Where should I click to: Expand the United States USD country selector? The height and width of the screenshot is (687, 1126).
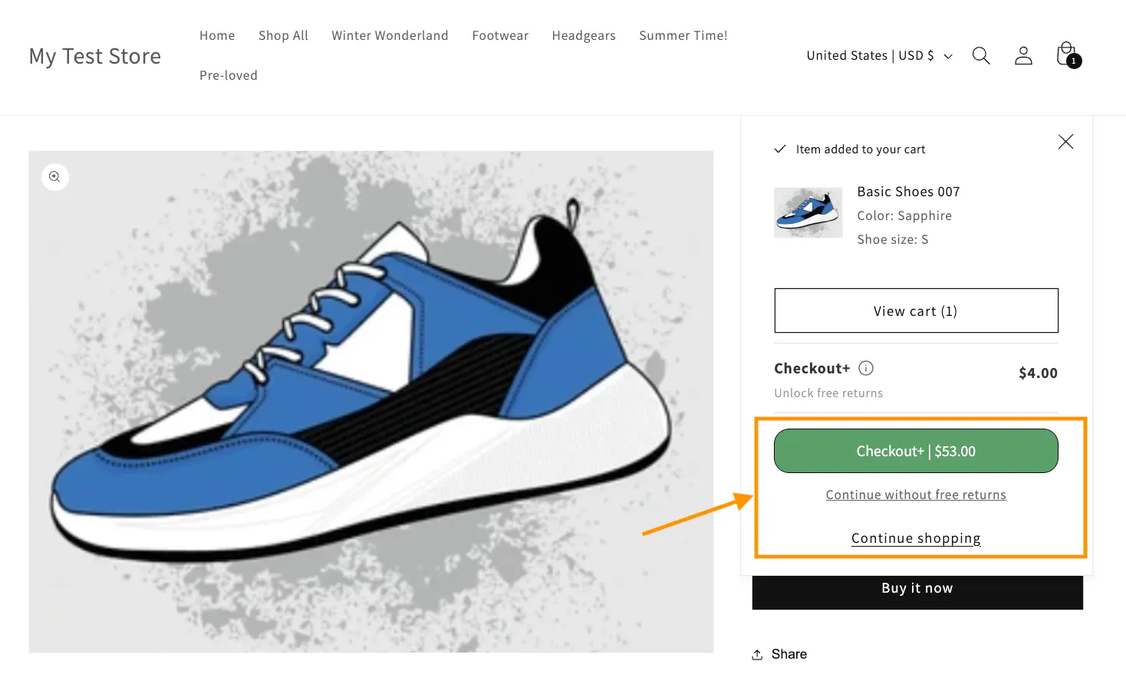pos(879,56)
